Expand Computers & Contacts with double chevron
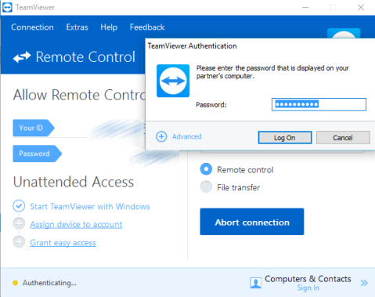375x297 pixels. (364, 283)
